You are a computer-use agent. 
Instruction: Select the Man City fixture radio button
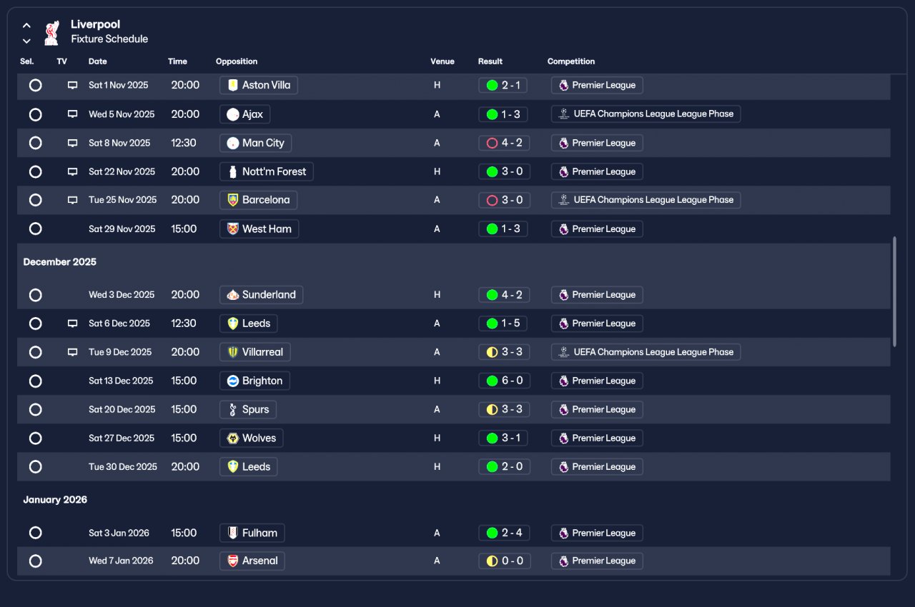point(35,143)
